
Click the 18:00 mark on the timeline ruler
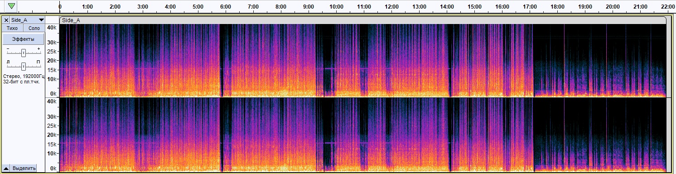tap(557, 7)
